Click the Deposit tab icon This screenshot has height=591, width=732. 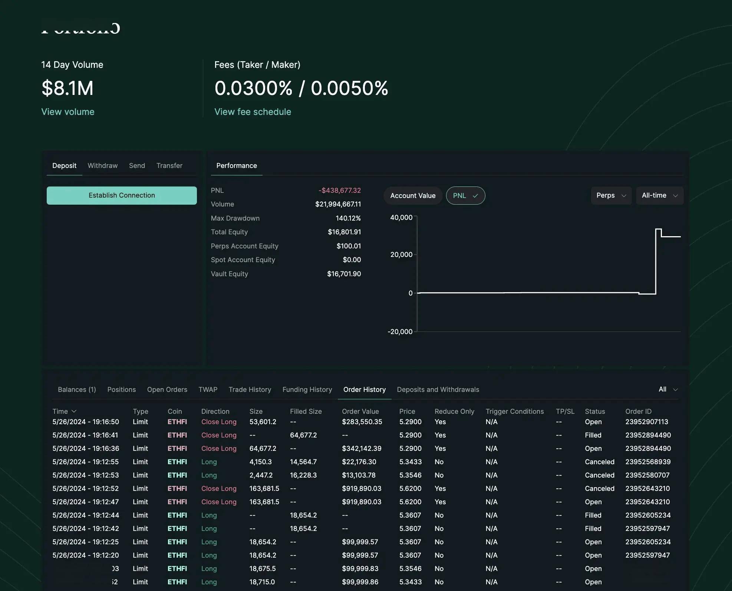click(64, 165)
